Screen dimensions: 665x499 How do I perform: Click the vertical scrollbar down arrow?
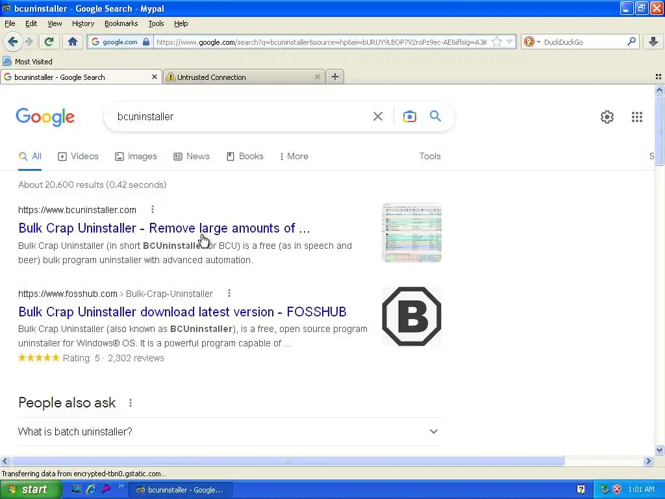pos(659,450)
